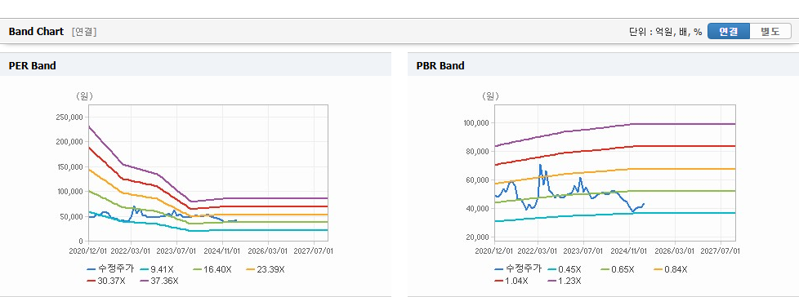Select the 연결 toggle button
The height and width of the screenshot is (297, 799).
point(729,32)
